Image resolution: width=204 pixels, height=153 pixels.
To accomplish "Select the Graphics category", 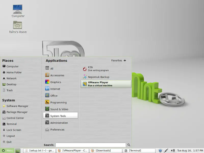I will coord(55,82).
